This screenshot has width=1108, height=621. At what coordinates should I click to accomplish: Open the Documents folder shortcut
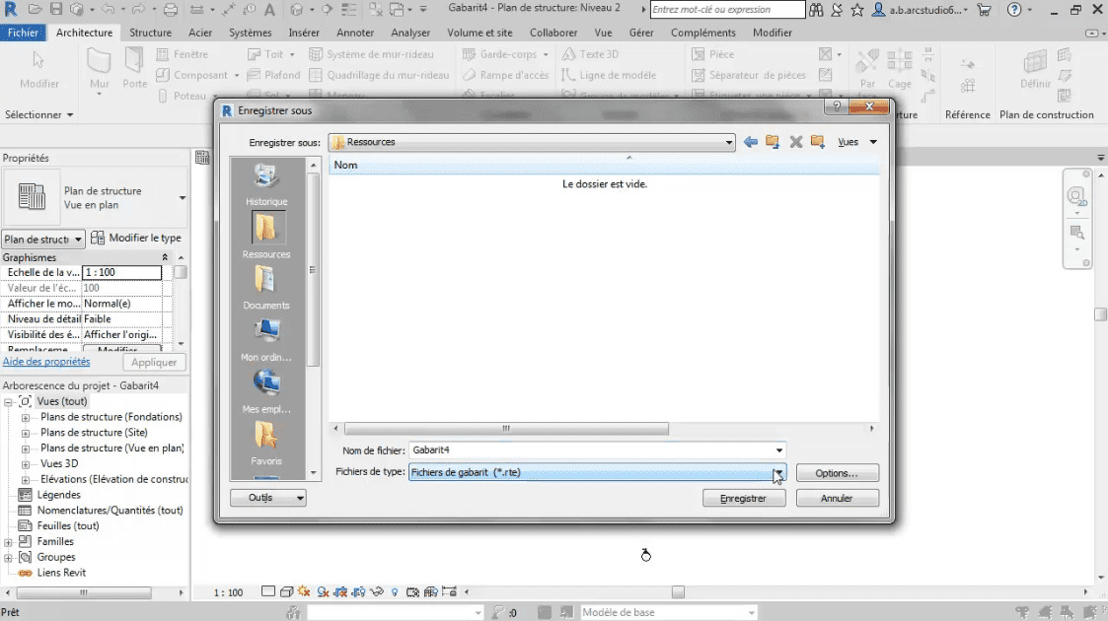point(266,287)
